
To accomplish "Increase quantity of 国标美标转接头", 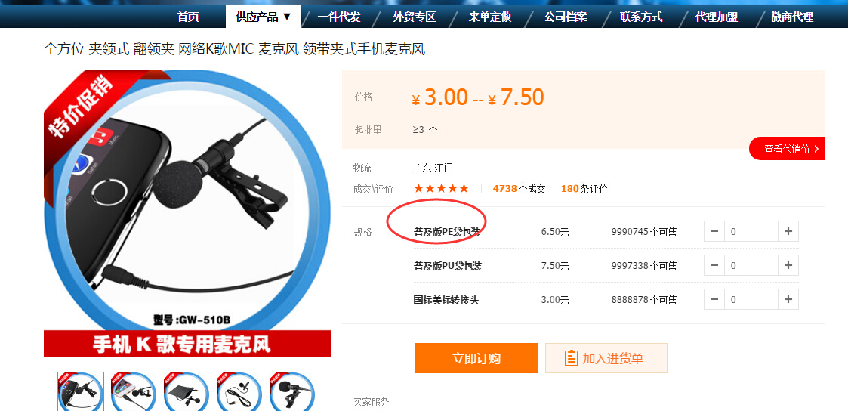I will 788,299.
